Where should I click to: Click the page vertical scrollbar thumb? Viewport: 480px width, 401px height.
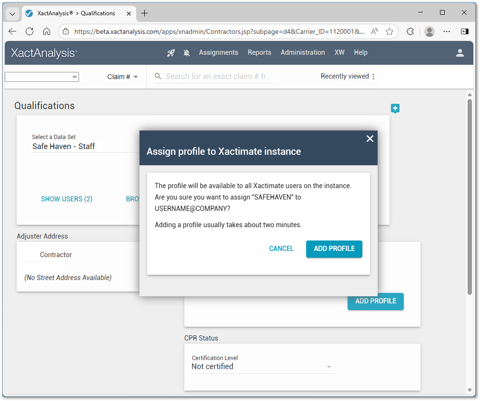(470, 197)
